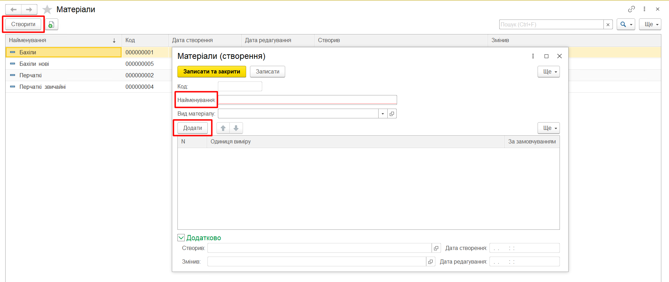Add Матеріали page to favorites star

pos(47,9)
